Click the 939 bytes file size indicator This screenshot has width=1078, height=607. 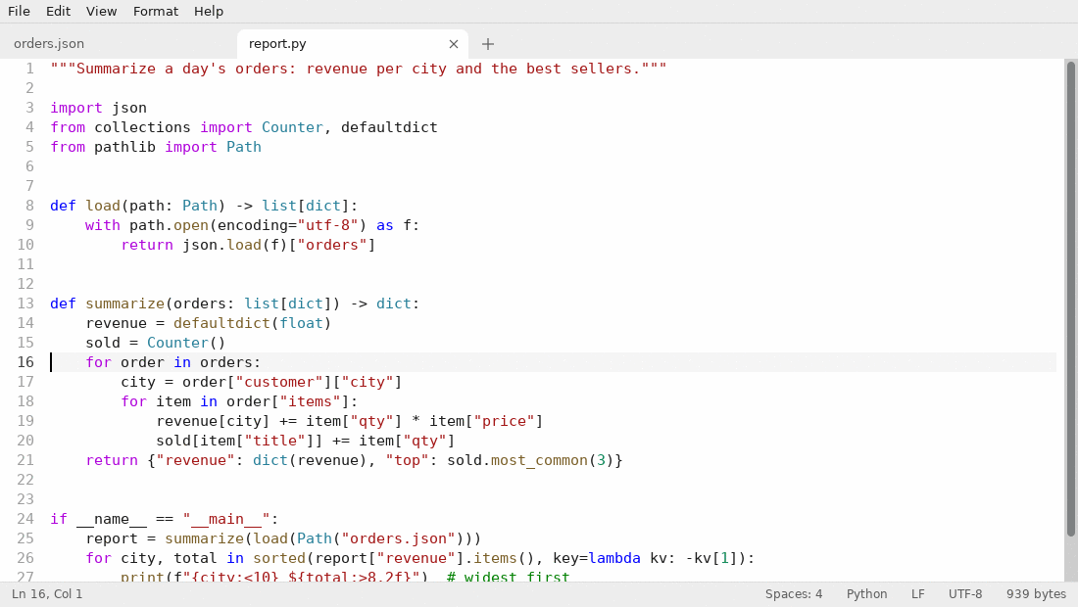pyautogui.click(x=1036, y=594)
